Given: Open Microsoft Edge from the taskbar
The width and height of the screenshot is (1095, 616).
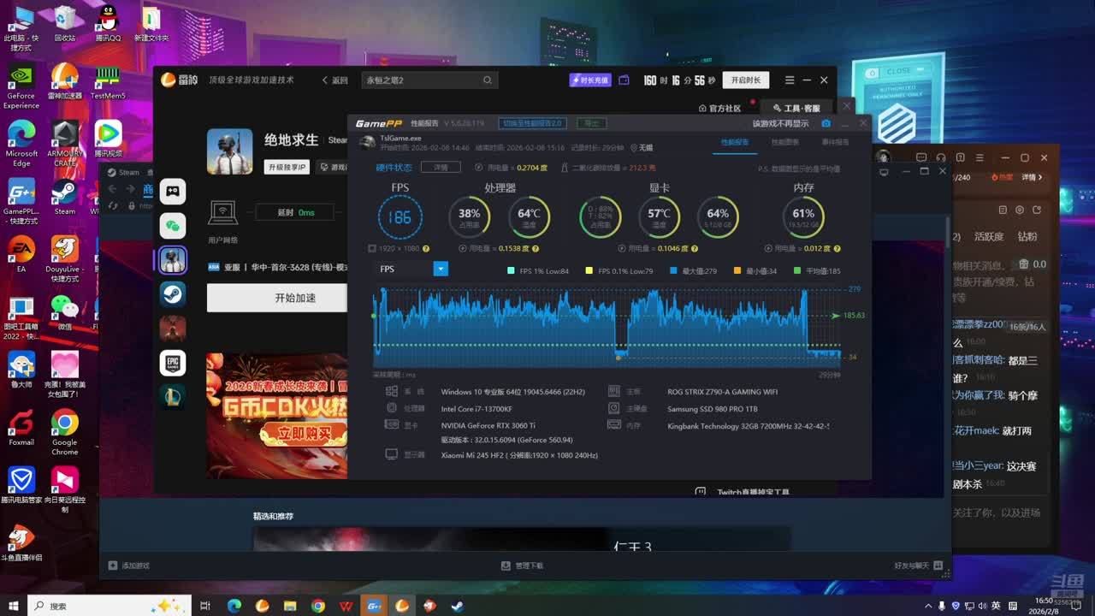Looking at the screenshot, I should (234, 606).
